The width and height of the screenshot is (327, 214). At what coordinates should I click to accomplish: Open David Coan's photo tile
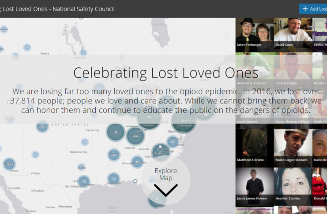tap(293, 35)
